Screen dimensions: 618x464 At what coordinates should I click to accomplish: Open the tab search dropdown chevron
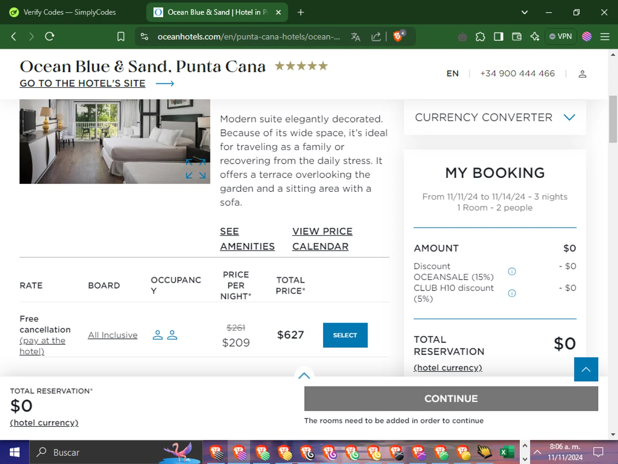pos(524,12)
